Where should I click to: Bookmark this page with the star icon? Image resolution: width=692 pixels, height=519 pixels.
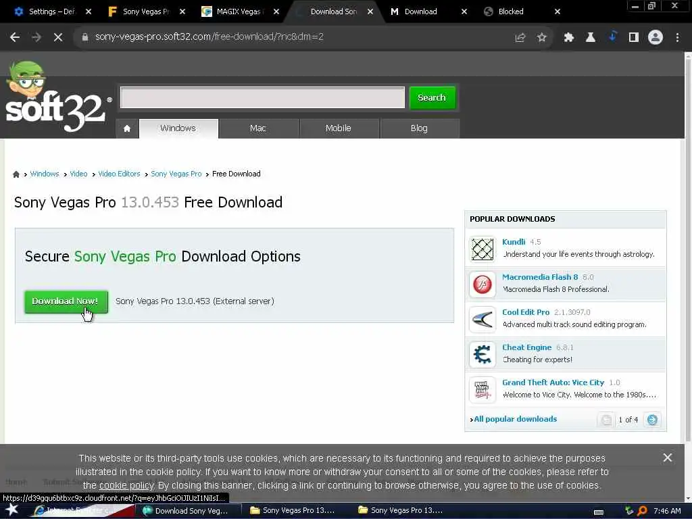[x=541, y=38]
